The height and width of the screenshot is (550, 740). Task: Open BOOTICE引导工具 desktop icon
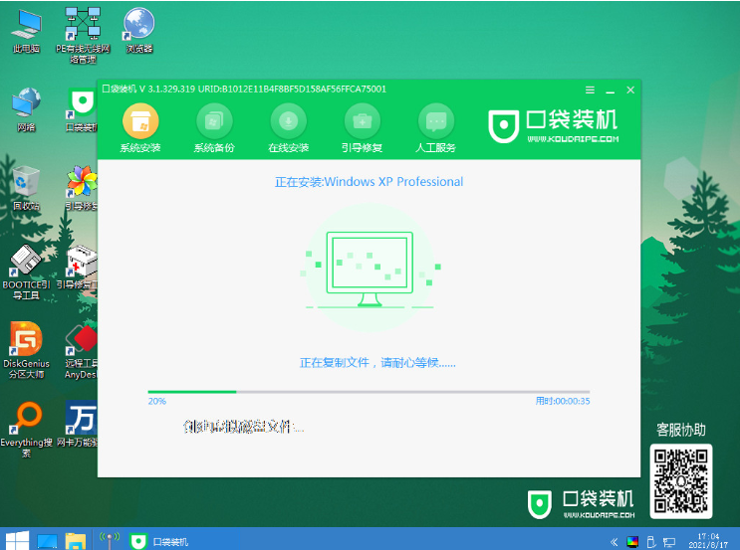27,272
